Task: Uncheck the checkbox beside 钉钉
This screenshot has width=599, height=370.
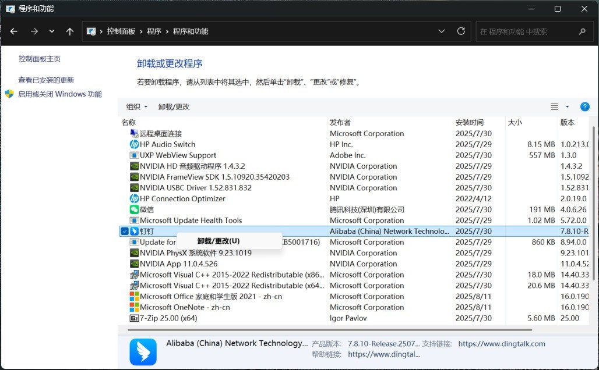Action: [x=124, y=232]
